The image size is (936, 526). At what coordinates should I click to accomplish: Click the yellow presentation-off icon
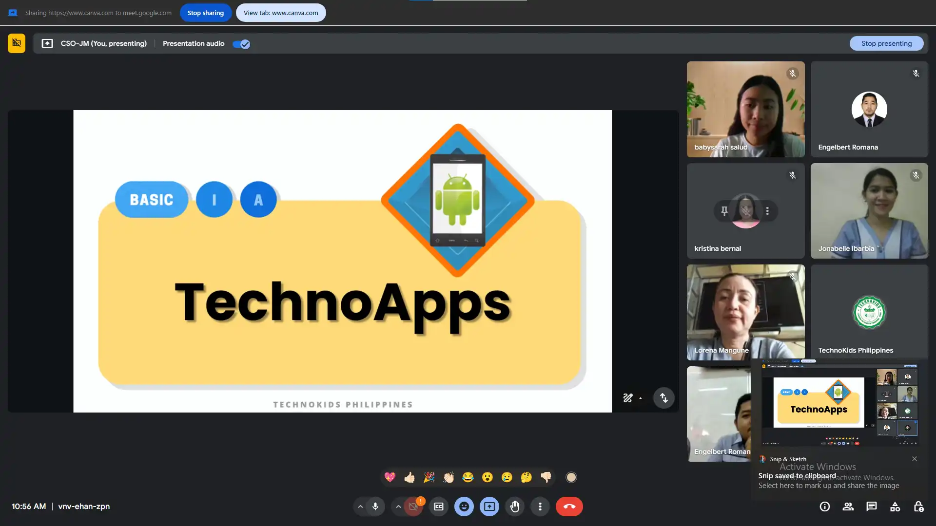(x=17, y=43)
